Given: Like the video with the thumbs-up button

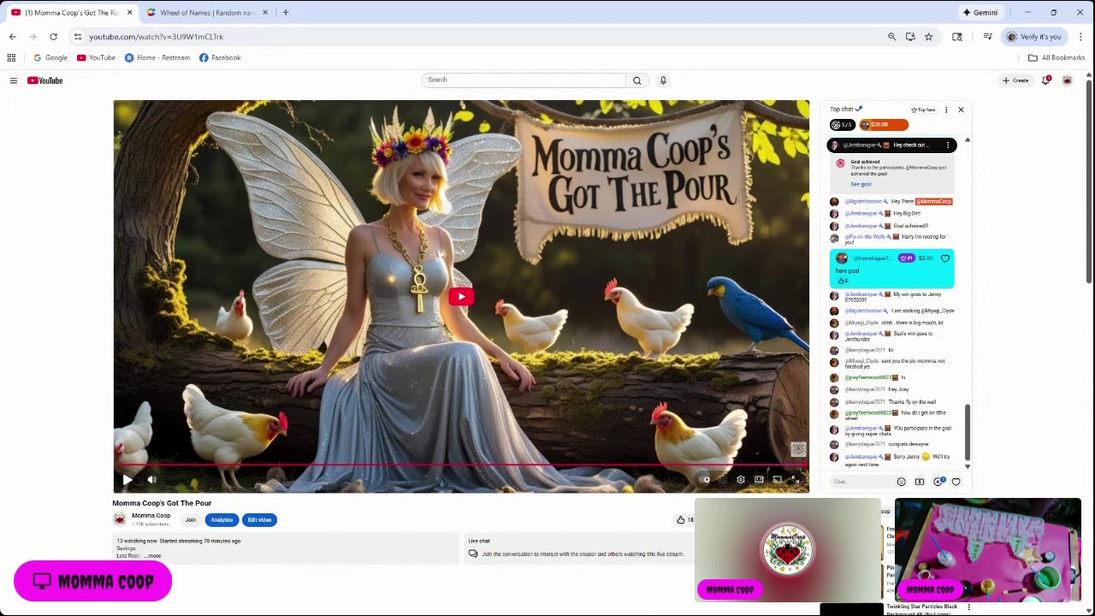Looking at the screenshot, I should click(x=684, y=519).
